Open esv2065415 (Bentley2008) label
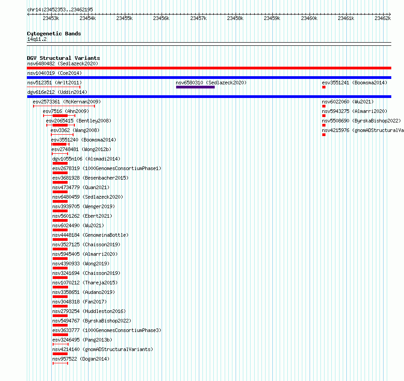 coord(79,121)
